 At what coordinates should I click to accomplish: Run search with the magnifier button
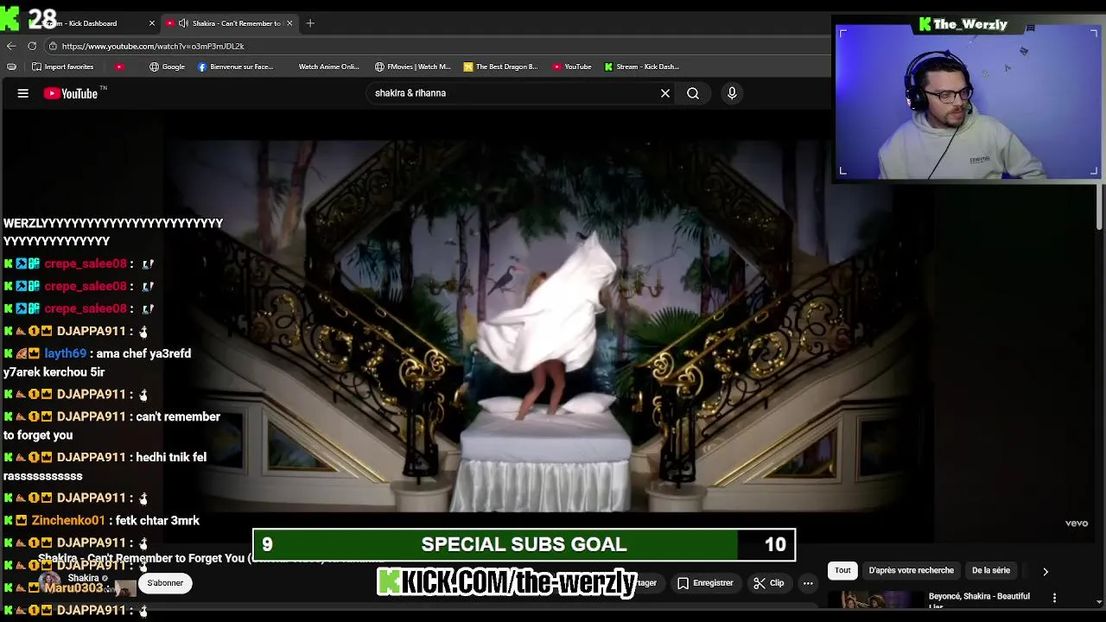pyautogui.click(x=693, y=93)
